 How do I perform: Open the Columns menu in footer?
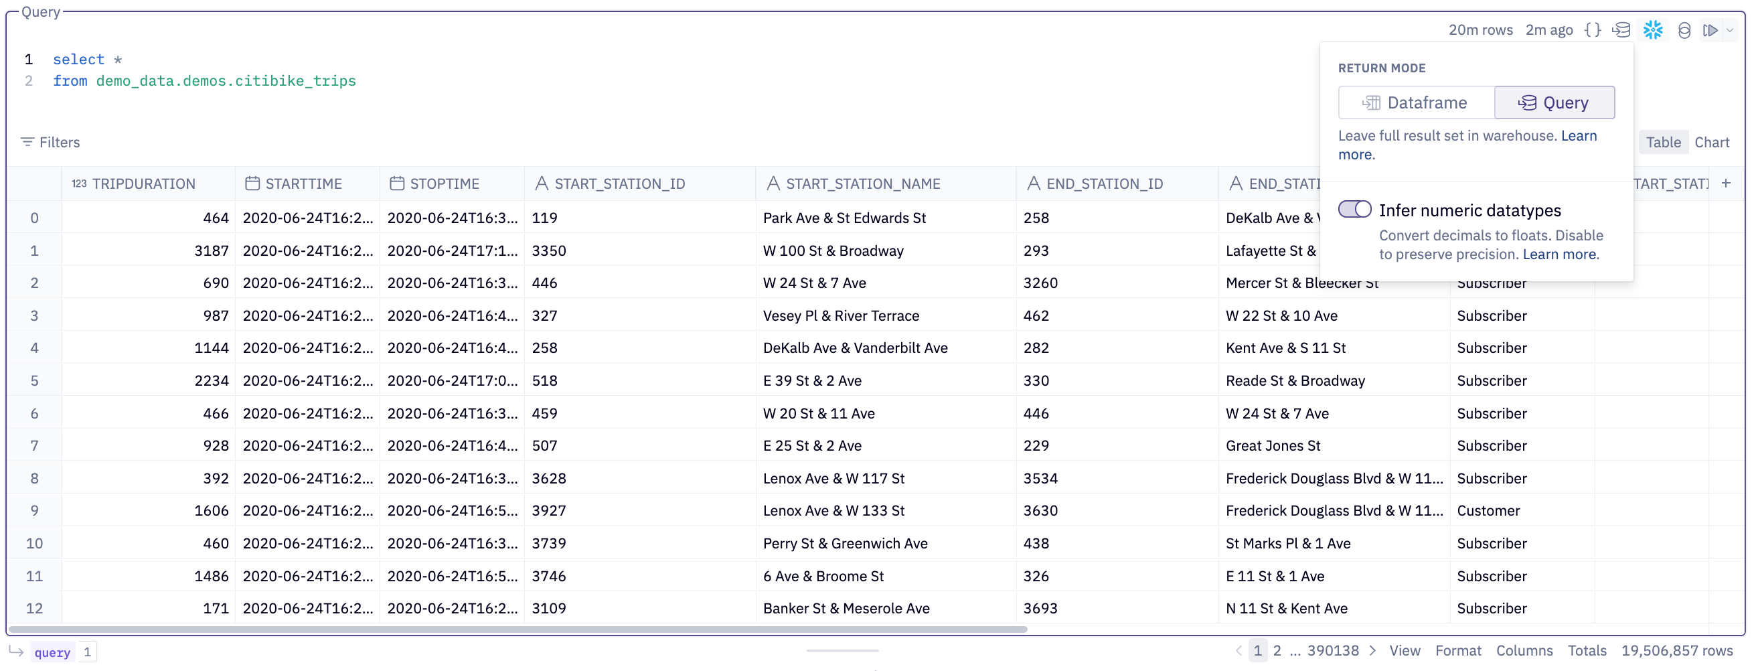[x=1524, y=650]
